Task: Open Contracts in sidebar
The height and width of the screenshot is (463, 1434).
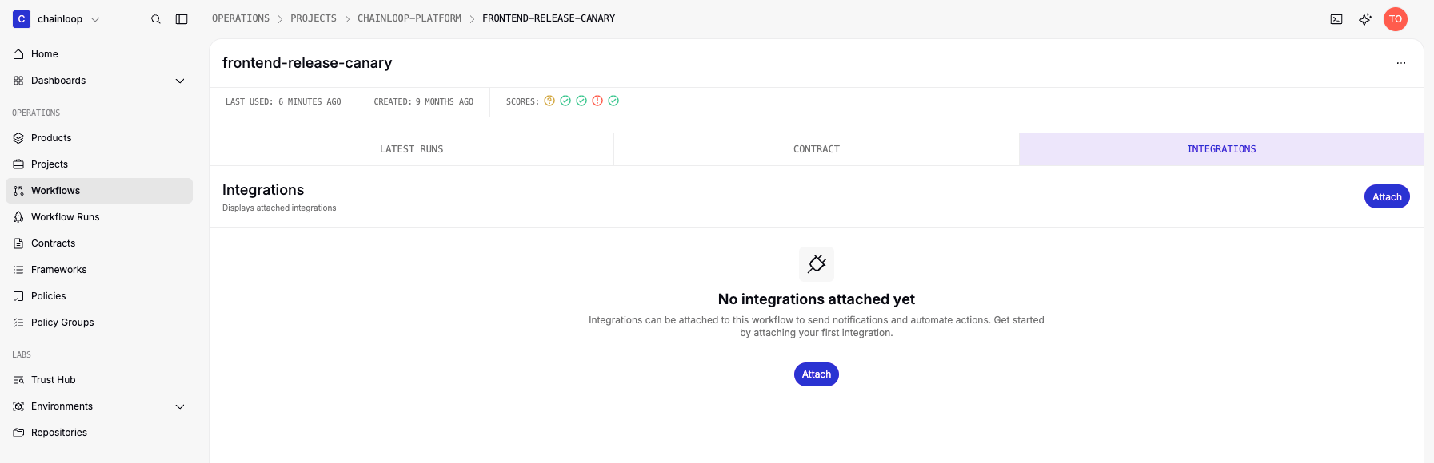Action: tap(99, 243)
